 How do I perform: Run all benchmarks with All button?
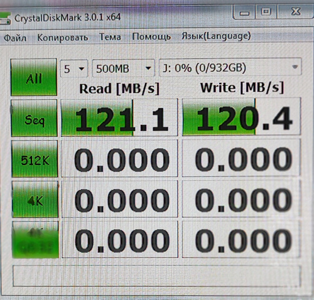click(34, 77)
